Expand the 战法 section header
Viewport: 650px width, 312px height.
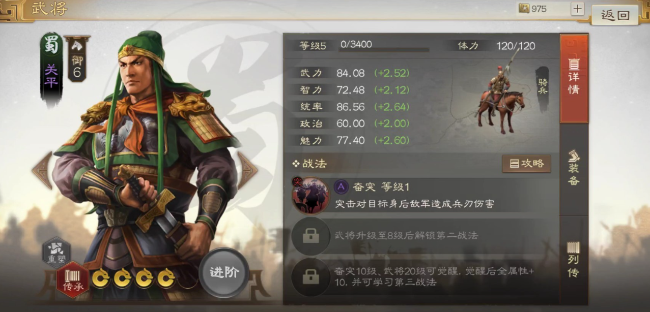(309, 164)
